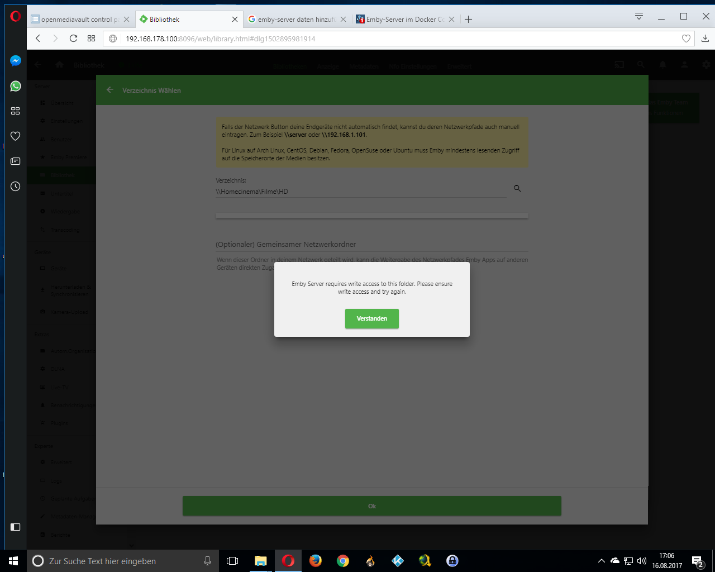Switch to Emby-Server im Docker tab
The image size is (715, 572).
tap(406, 19)
